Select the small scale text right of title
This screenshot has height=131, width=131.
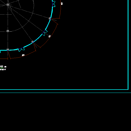pos(5,67)
